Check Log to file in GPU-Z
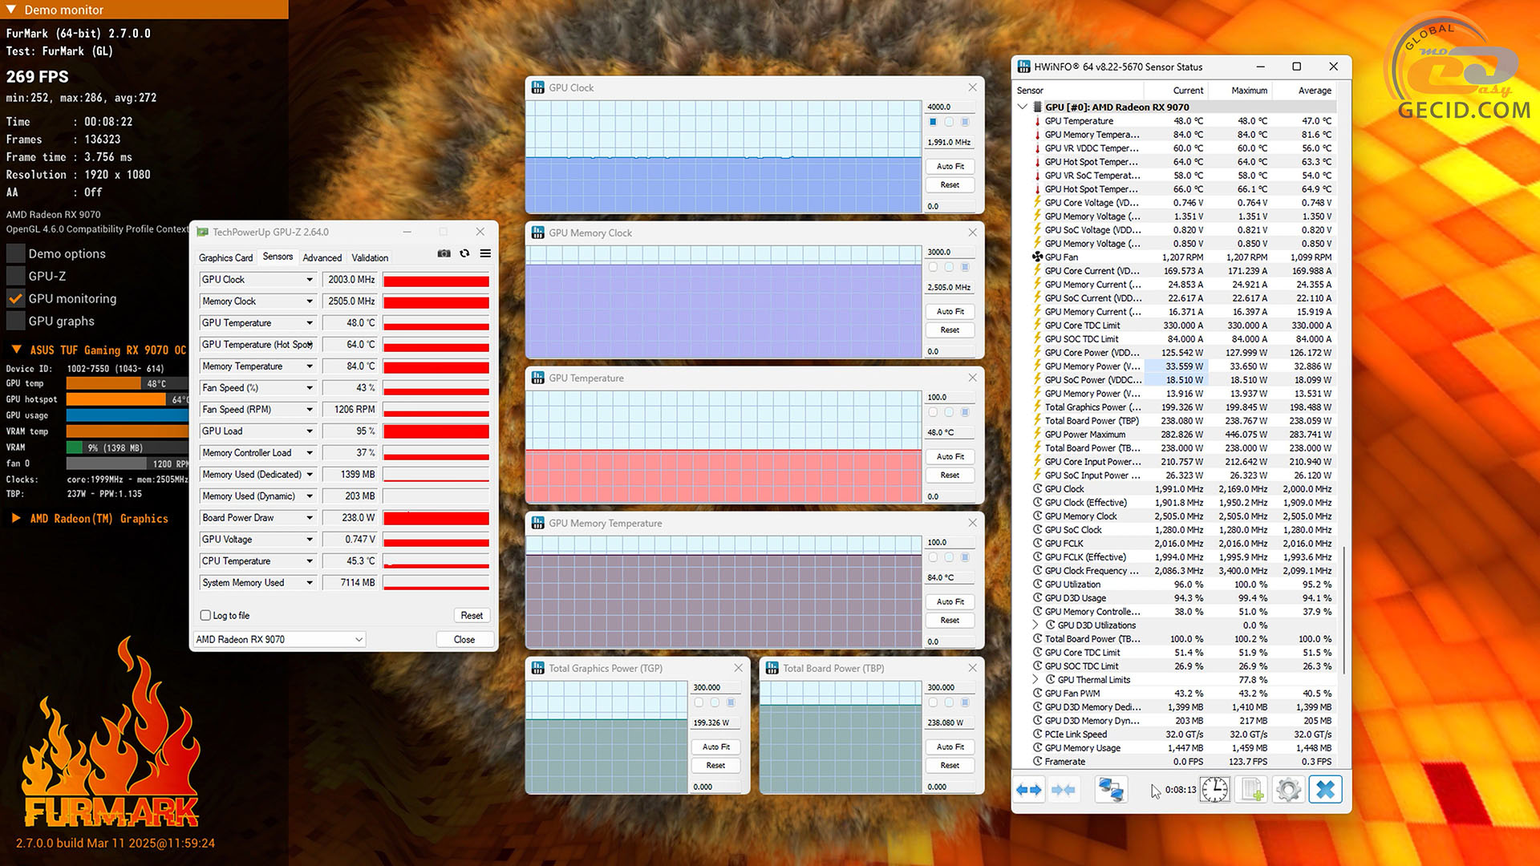The width and height of the screenshot is (1540, 866). [x=205, y=616]
